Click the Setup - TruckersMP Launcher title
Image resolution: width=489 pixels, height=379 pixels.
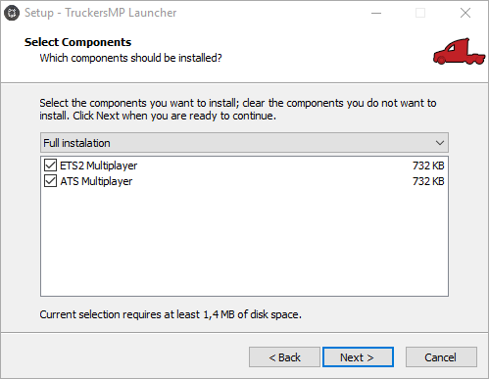tap(101, 13)
